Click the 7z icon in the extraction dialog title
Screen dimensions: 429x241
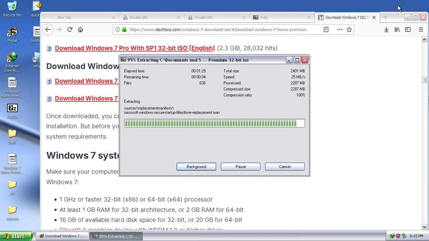pyautogui.click(x=123, y=60)
